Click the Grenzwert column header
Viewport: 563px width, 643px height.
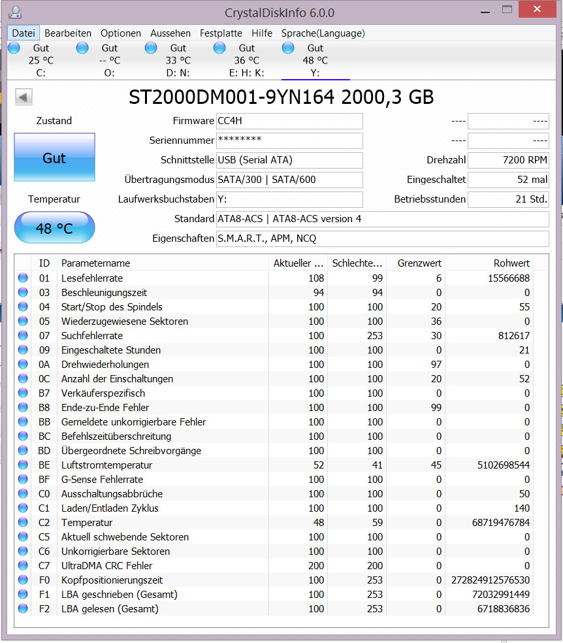415,263
